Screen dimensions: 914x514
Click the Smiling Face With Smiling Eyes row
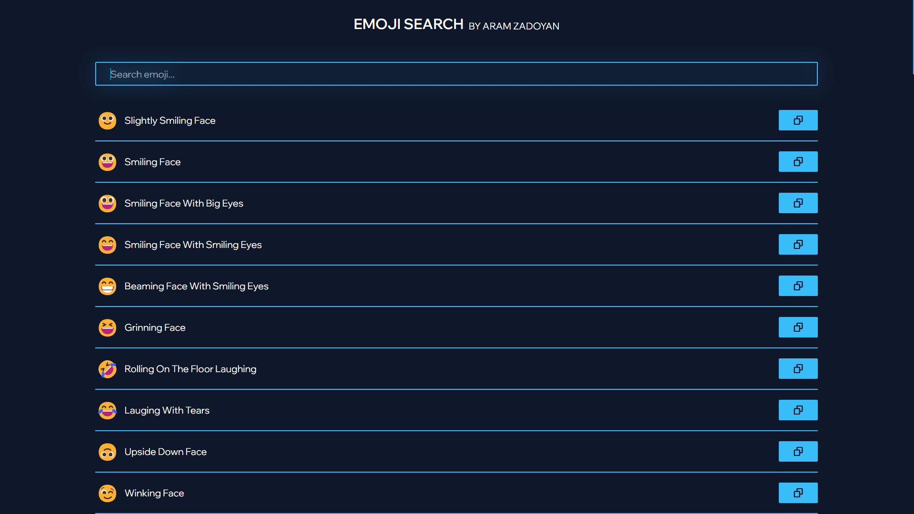point(457,245)
